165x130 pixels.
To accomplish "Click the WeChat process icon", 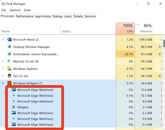I will point(10,61).
